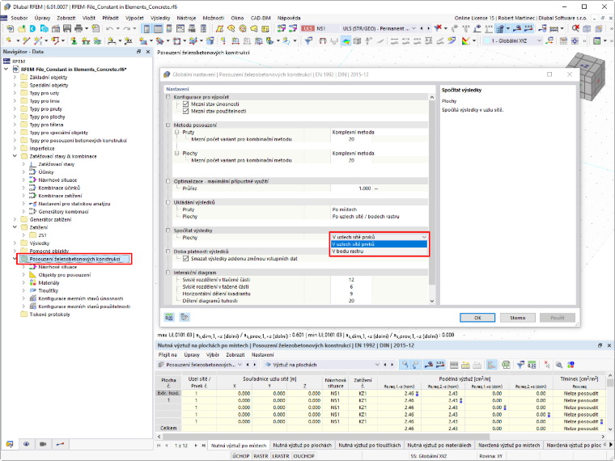Click the filter funnel icon in results toolbar
Viewport: 615px width, 461px height.
pos(520,365)
